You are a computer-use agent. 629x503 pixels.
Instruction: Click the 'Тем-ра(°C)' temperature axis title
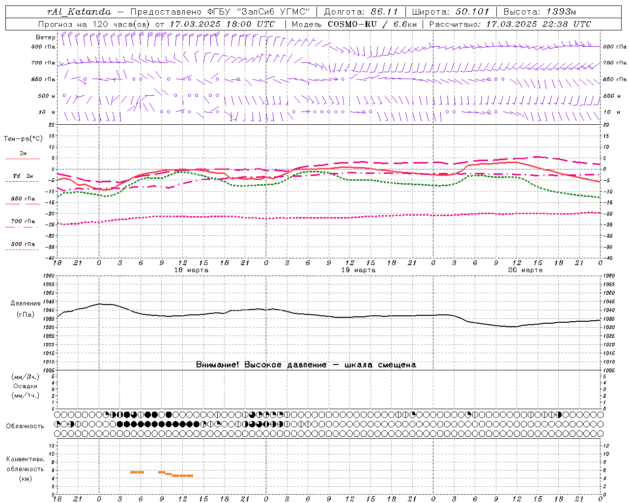click(23, 139)
